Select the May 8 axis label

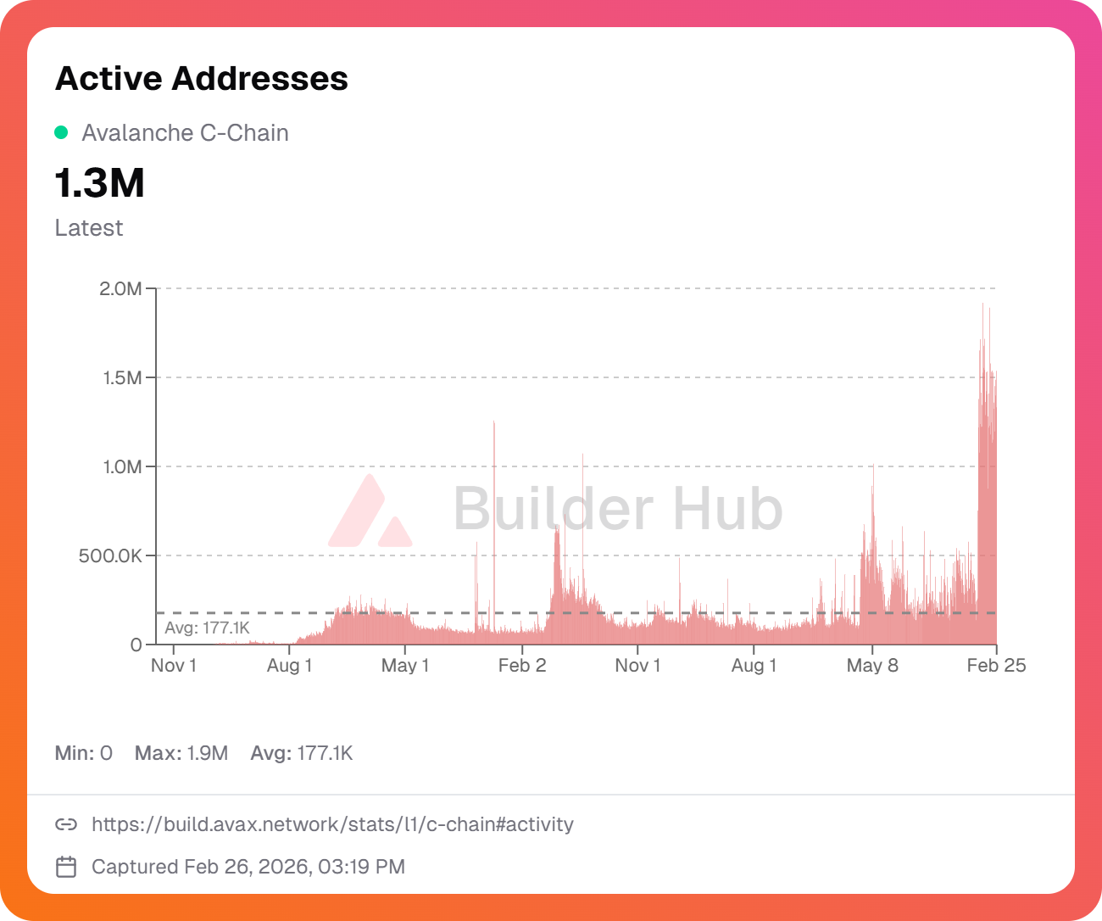coord(873,665)
